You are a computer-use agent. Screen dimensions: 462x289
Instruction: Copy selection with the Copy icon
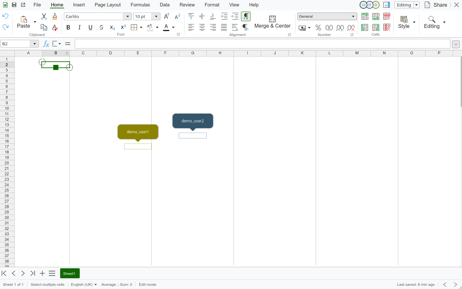44,28
